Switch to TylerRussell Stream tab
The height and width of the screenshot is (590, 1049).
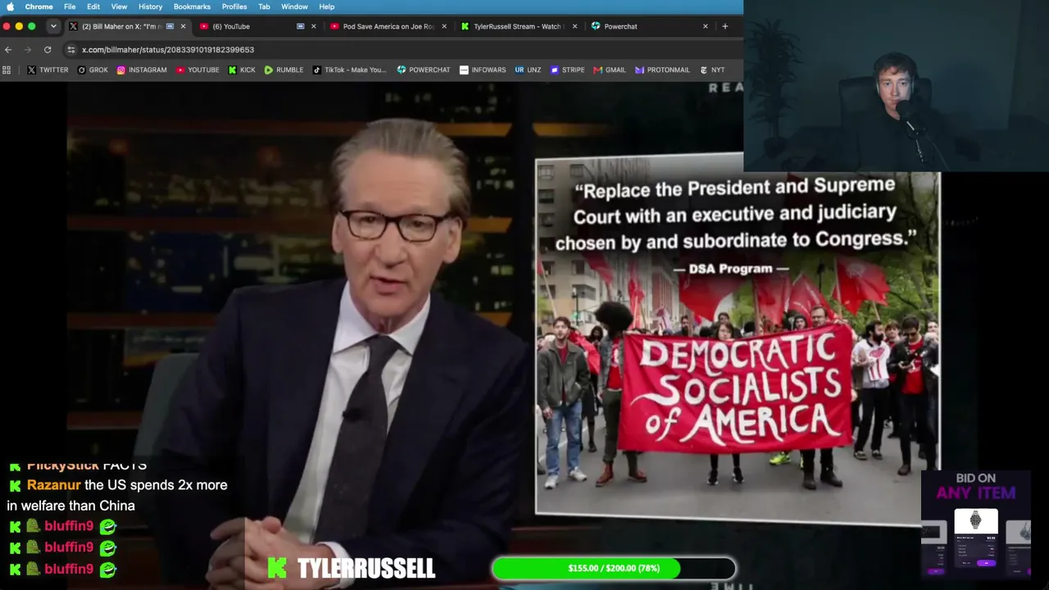520,26
